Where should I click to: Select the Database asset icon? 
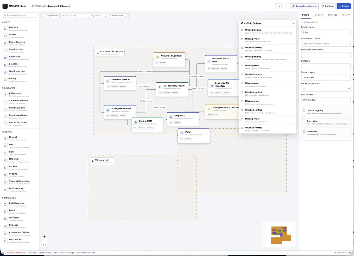(5, 65)
